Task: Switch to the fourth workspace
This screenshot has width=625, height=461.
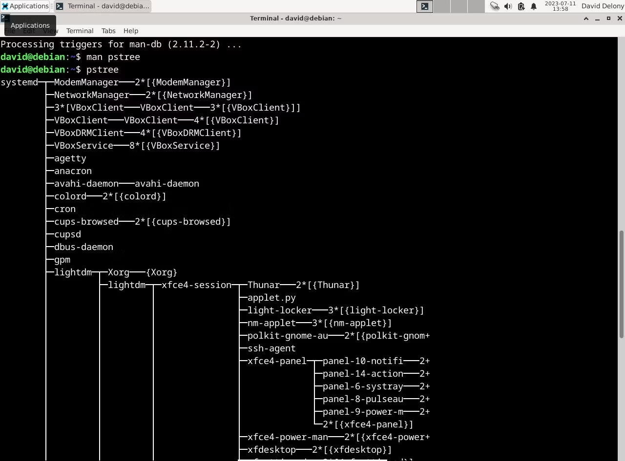Action: pos(476,6)
